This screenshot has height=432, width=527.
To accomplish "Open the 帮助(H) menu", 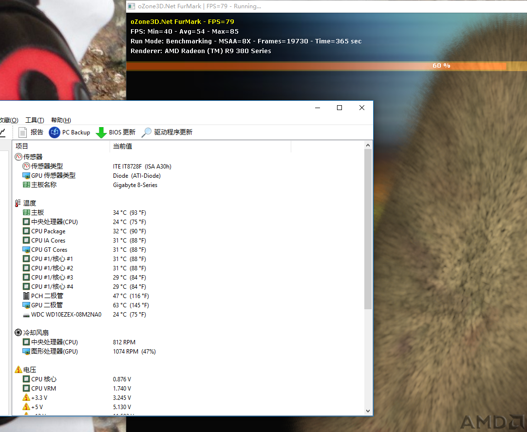I will click(x=61, y=120).
